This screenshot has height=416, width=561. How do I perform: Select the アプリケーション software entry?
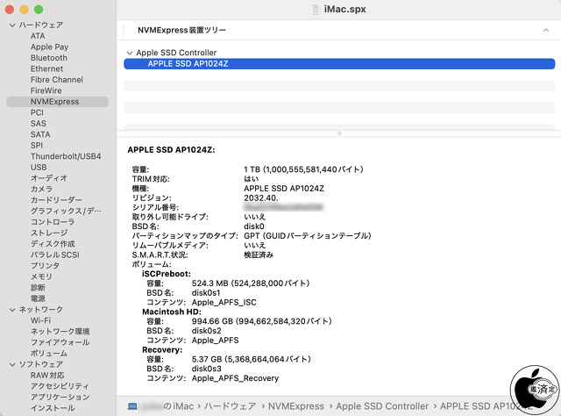(x=60, y=397)
